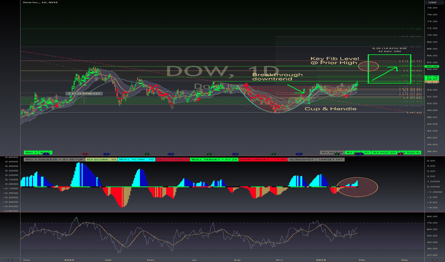The width and height of the screenshot is (445, 262).
Task: Select the 'Cup & Handle' annotation text
Action: tap(330, 109)
